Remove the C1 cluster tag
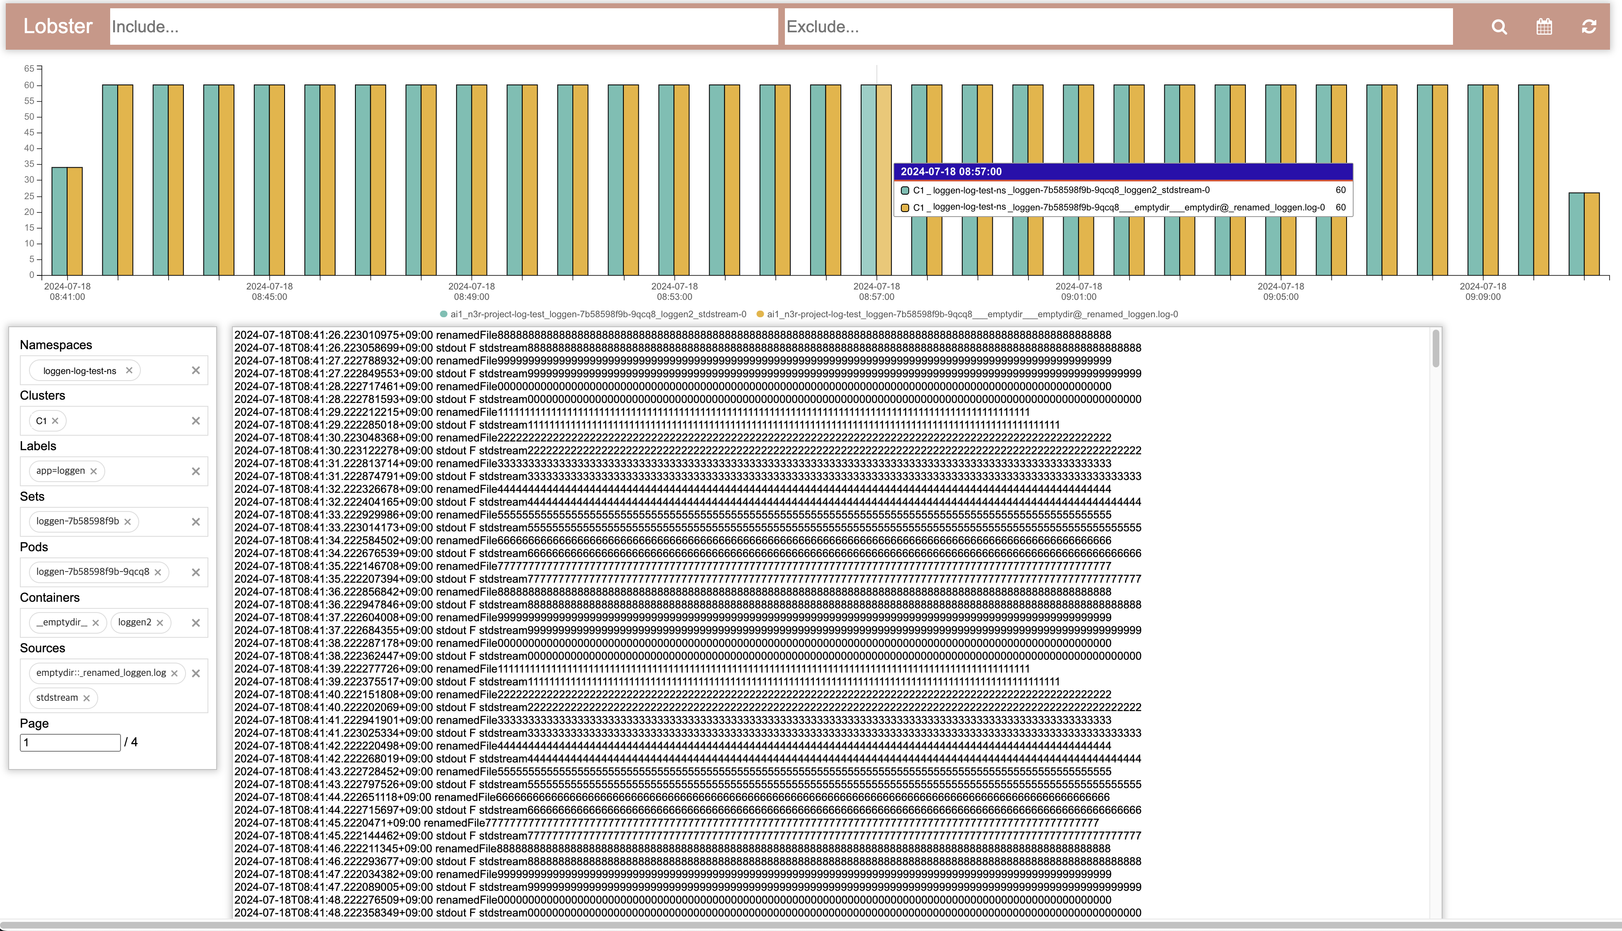1622x931 pixels. coord(55,421)
